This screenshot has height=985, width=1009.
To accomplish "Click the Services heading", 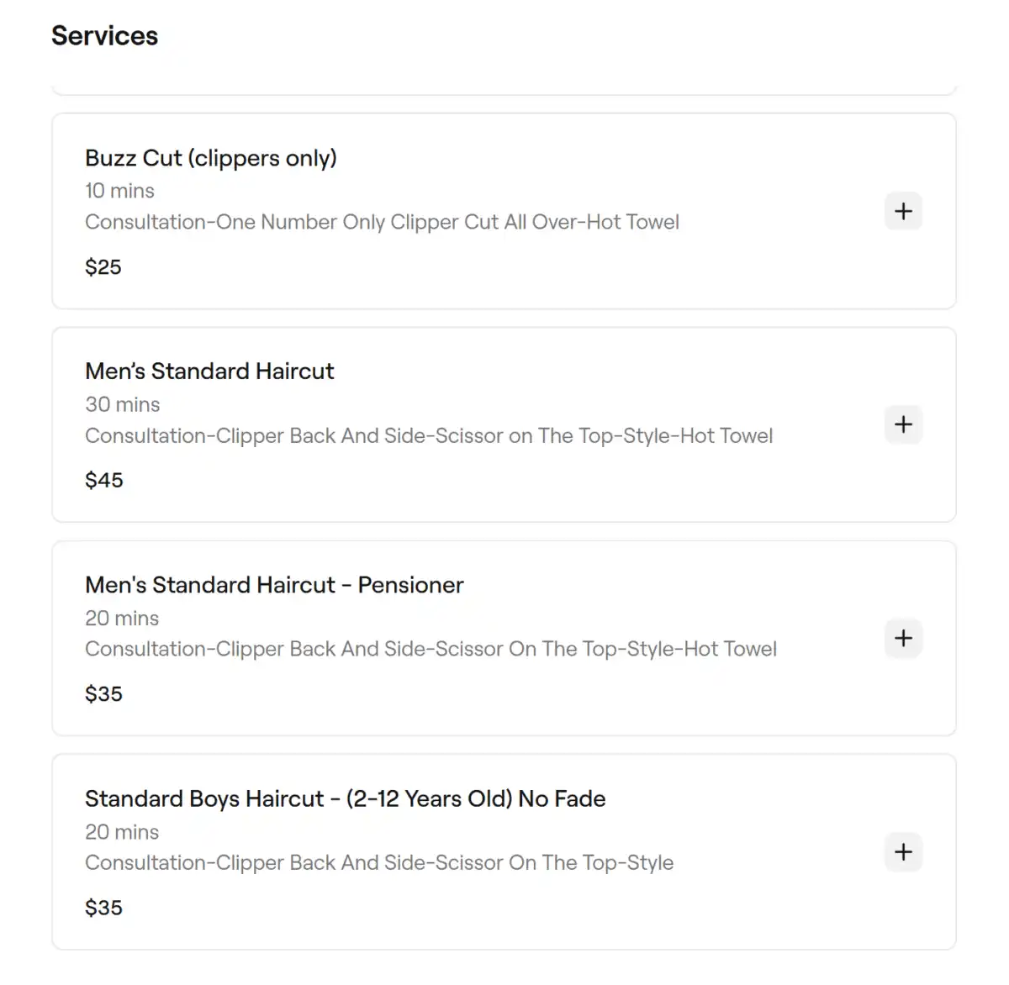I will (x=104, y=36).
